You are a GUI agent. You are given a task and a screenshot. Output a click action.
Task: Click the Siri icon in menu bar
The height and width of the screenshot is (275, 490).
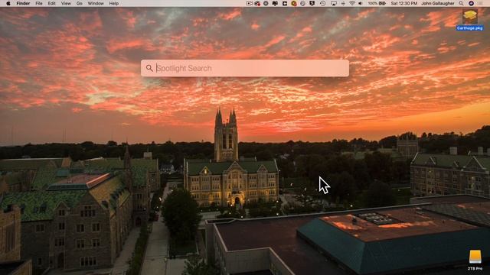pos(471,3)
